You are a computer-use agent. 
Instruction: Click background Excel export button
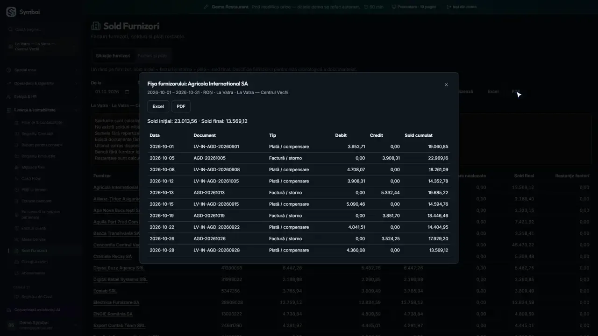coord(493,92)
